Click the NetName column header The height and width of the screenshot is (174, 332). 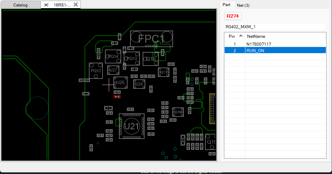(256, 36)
